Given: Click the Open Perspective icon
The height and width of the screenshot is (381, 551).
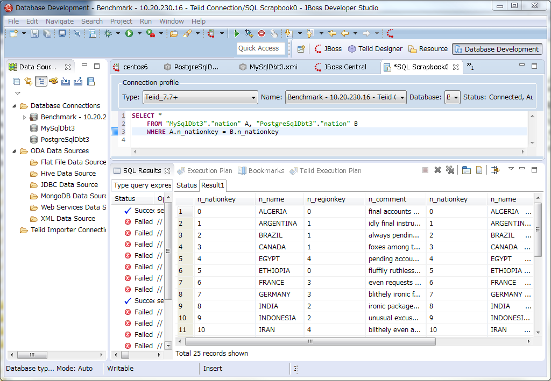Looking at the screenshot, I should click(x=301, y=49).
